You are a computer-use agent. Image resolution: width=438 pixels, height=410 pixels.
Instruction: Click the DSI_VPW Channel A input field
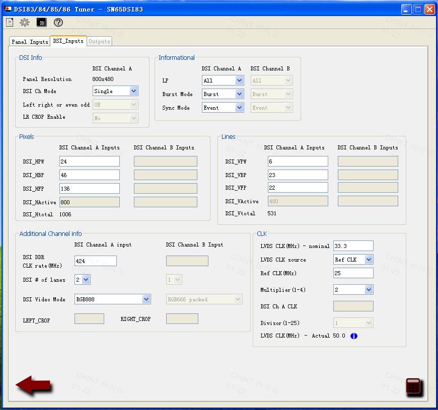click(x=298, y=161)
